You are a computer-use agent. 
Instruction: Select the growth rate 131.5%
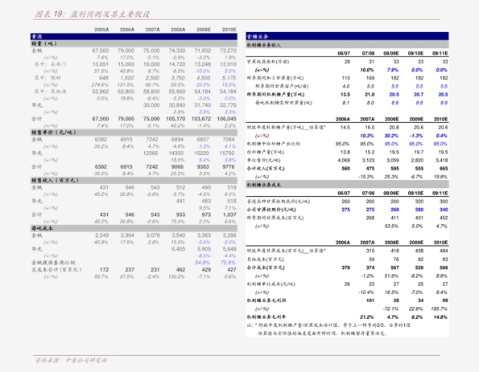point(126,85)
